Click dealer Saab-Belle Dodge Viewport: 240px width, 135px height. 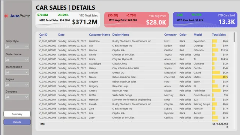[x=122, y=95]
